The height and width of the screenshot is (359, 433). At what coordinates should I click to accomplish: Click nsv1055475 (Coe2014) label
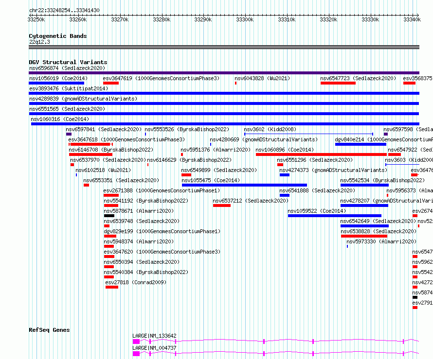pyautogui.click(x=211, y=180)
